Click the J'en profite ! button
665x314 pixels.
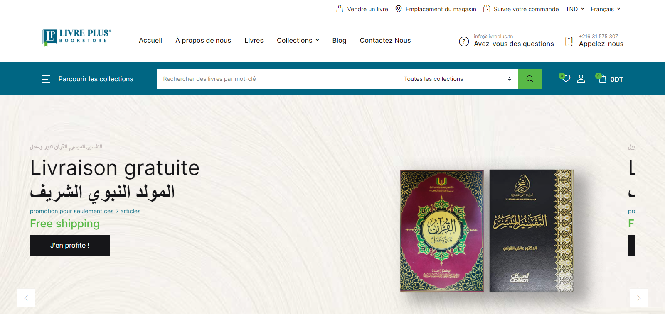pos(70,245)
